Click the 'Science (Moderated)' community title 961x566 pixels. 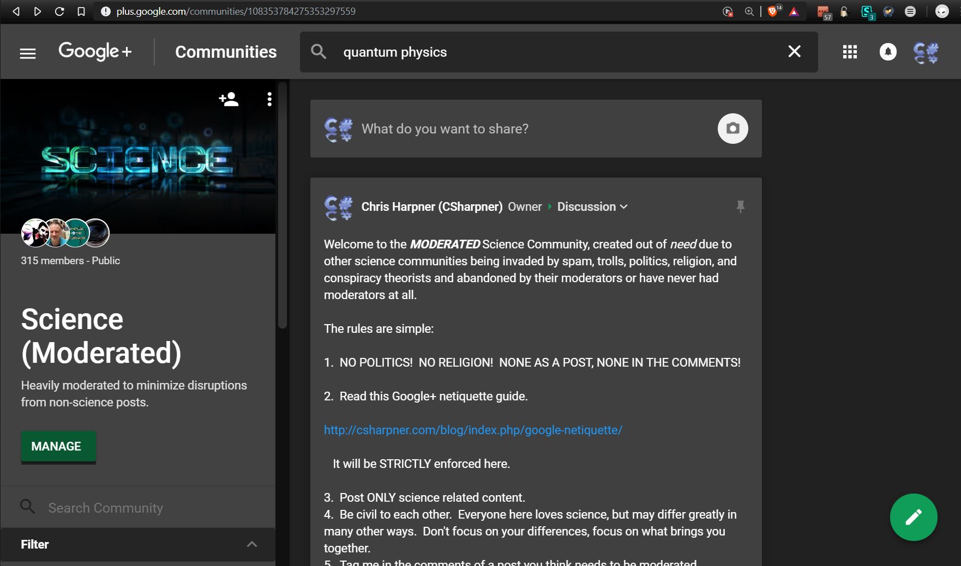[101, 336]
